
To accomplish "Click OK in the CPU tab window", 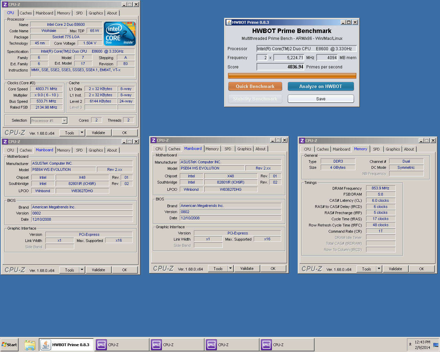I will (x=125, y=133).
